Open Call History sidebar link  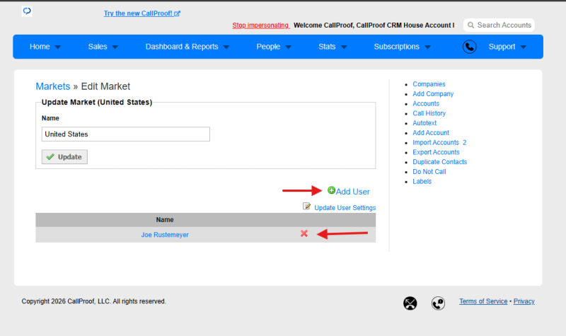(x=429, y=113)
